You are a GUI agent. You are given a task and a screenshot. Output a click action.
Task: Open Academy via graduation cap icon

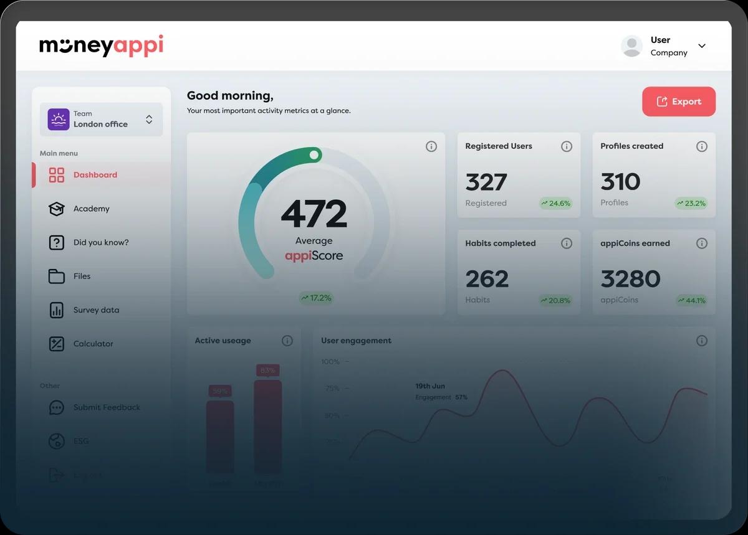57,209
